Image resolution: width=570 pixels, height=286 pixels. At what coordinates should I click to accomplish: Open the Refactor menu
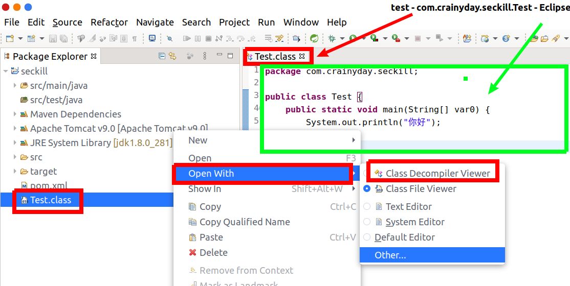(109, 22)
